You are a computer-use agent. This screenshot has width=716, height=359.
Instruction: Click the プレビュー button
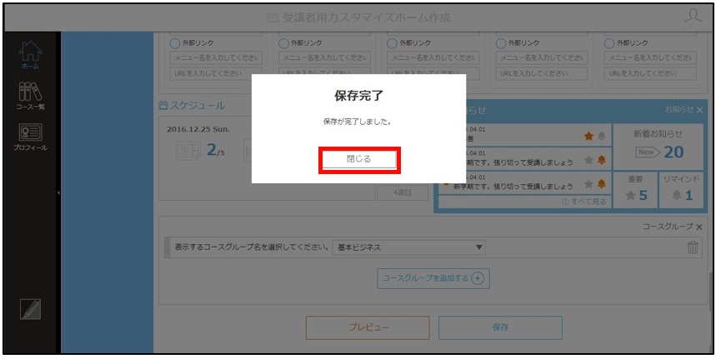[x=368, y=327]
